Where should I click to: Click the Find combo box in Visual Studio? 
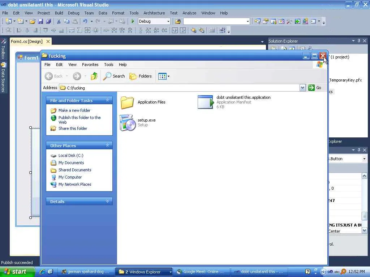click(217, 21)
